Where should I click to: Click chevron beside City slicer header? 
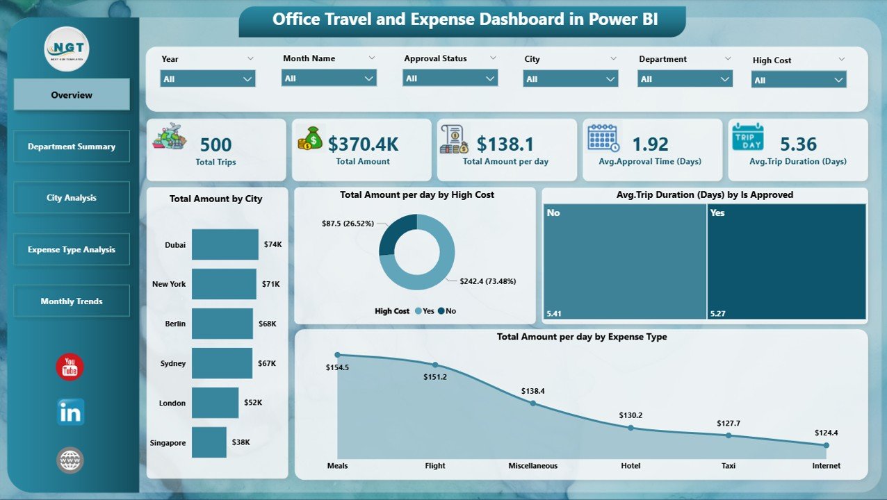pos(613,59)
